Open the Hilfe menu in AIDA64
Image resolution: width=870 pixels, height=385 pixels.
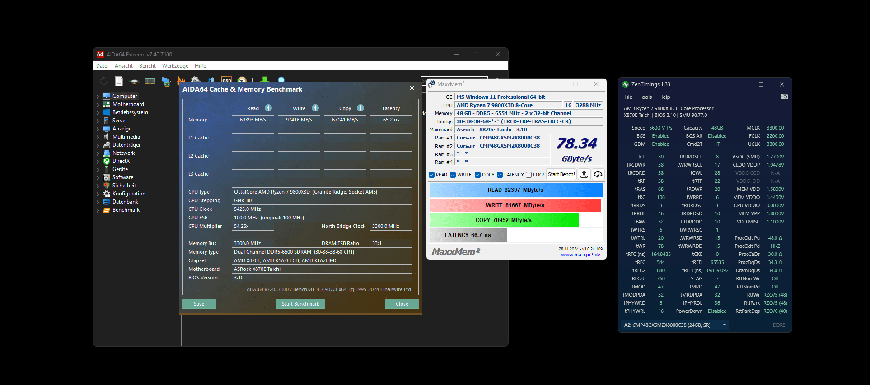coord(201,66)
